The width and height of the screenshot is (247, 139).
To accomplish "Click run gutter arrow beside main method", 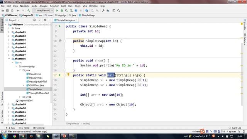I will coord(60,75).
